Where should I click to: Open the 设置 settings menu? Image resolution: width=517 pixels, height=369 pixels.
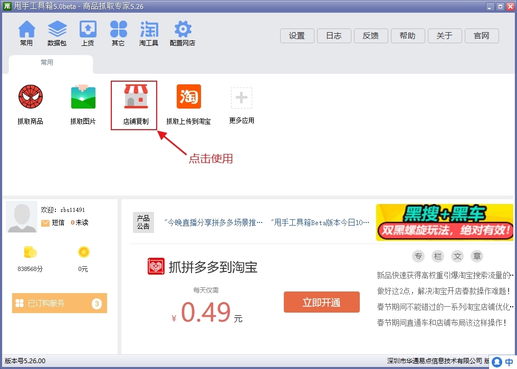tap(297, 36)
